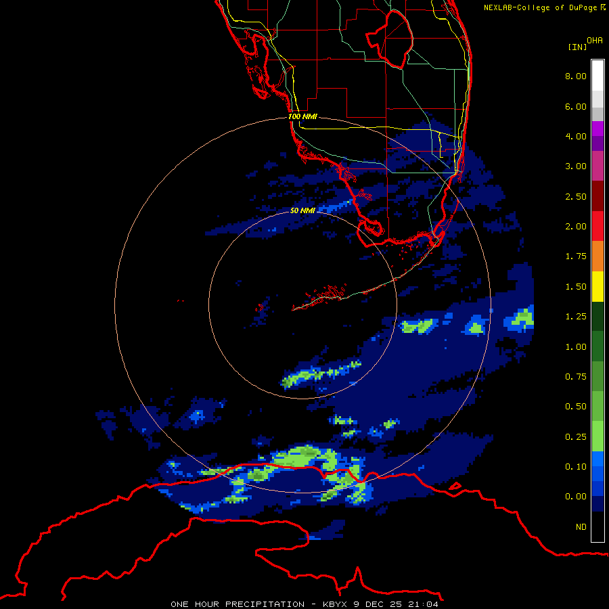Select the 4.00 inch legend label
Screen dimensions: 609x609
tap(576, 136)
